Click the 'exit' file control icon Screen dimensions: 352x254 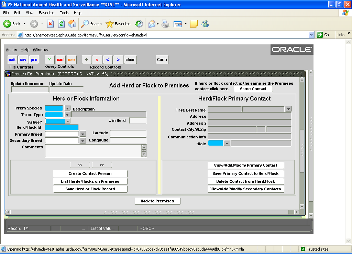coord(12,60)
